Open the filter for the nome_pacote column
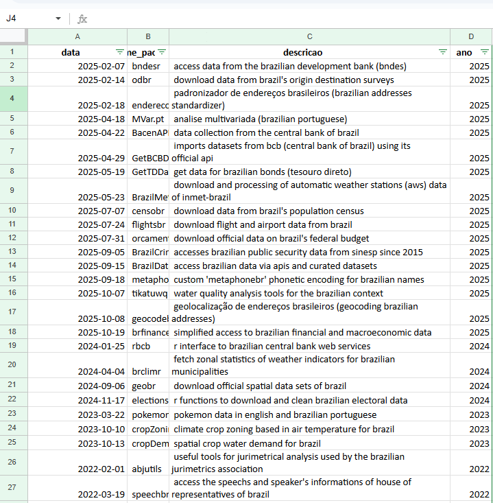The image size is (493, 503). click(x=162, y=52)
